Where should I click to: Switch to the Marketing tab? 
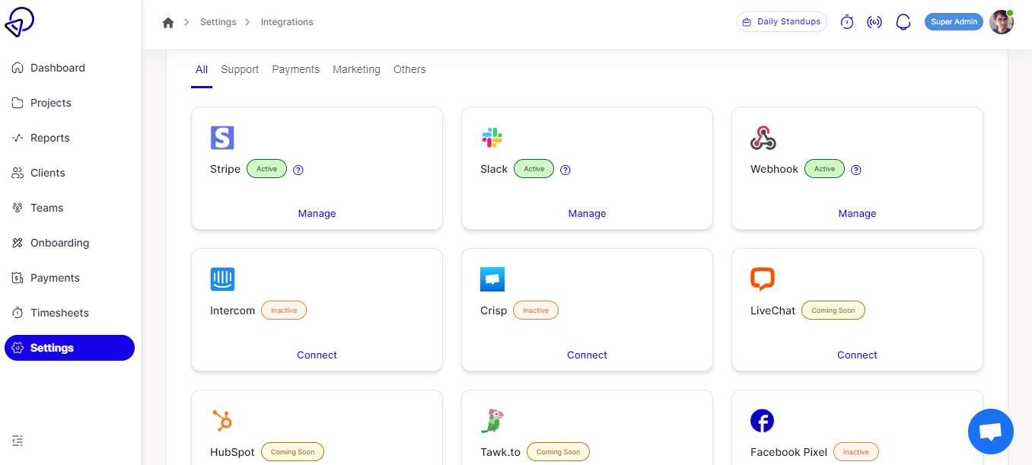click(x=356, y=69)
